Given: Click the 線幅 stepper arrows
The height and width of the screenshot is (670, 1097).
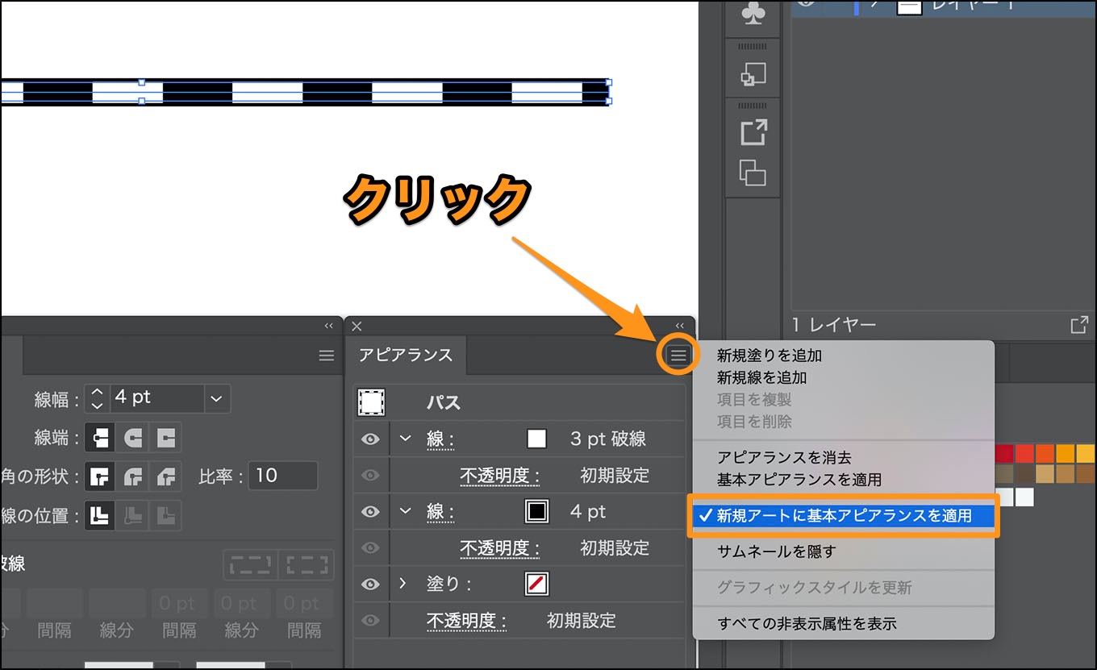Looking at the screenshot, I should pyautogui.click(x=96, y=397).
